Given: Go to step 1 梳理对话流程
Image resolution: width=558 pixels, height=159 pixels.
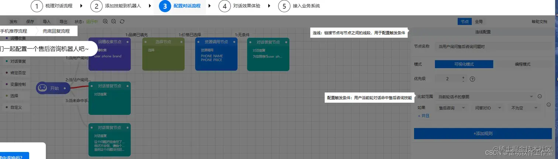Looking at the screenshot, I should coord(52,6).
